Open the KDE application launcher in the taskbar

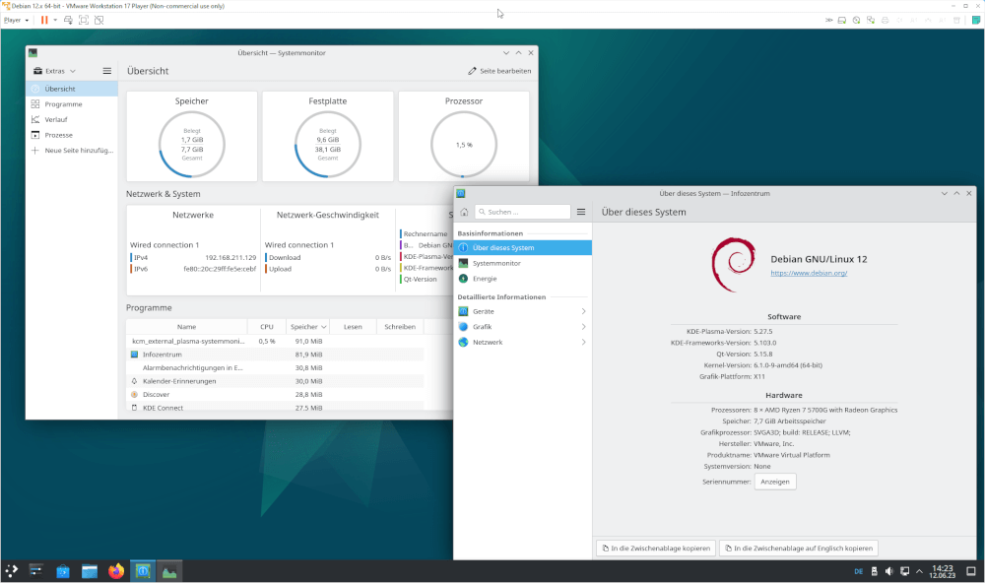11,571
